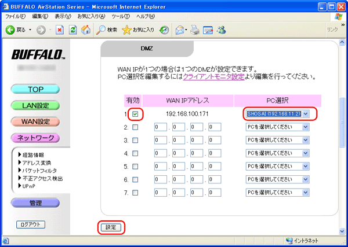
Task: Stop page loading with red X icon
Action: point(60,30)
